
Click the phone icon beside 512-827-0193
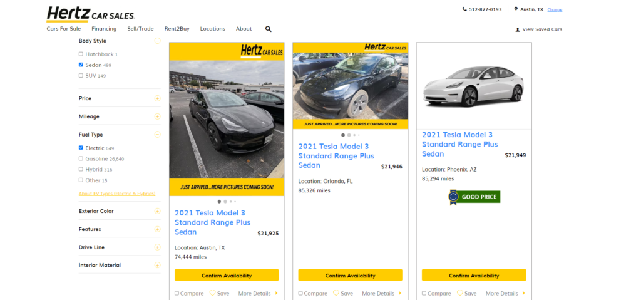coord(464,9)
